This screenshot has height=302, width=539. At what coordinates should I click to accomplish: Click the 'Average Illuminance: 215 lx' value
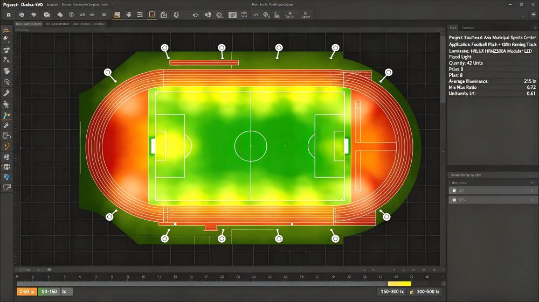[x=530, y=81]
